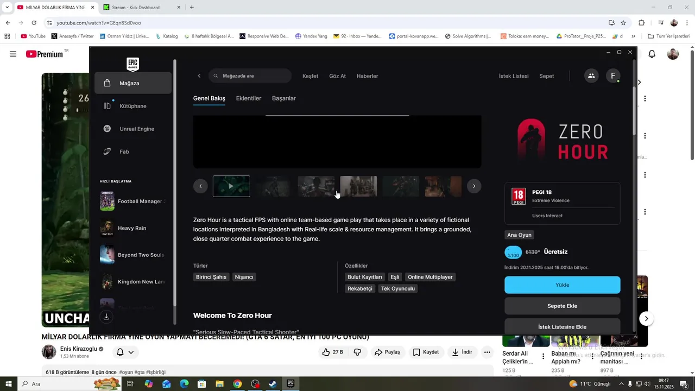Click the Epic Games logo

[x=132, y=64]
